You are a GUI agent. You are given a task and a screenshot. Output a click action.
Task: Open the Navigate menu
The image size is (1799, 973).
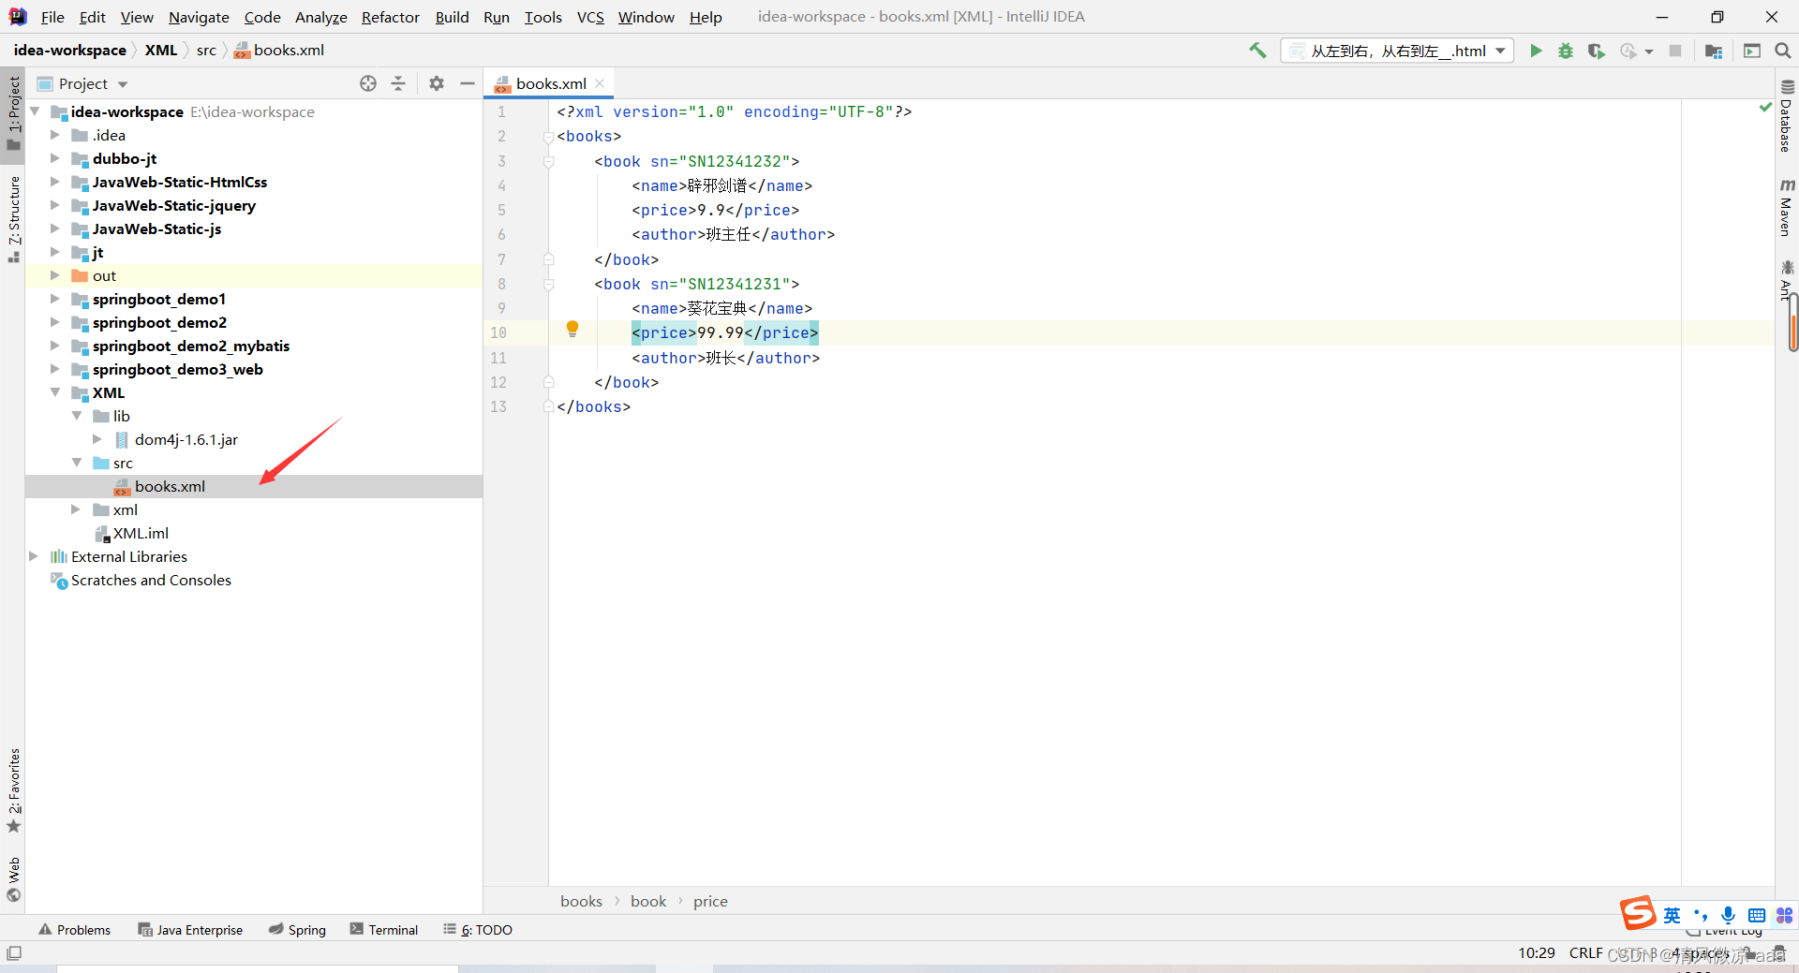point(199,17)
